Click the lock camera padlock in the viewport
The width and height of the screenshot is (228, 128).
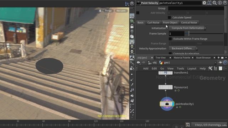(x=100, y=11)
